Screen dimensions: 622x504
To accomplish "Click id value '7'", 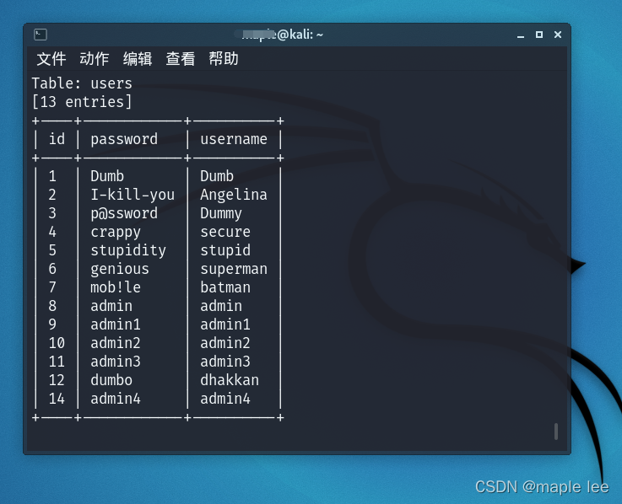I will tap(52, 287).
